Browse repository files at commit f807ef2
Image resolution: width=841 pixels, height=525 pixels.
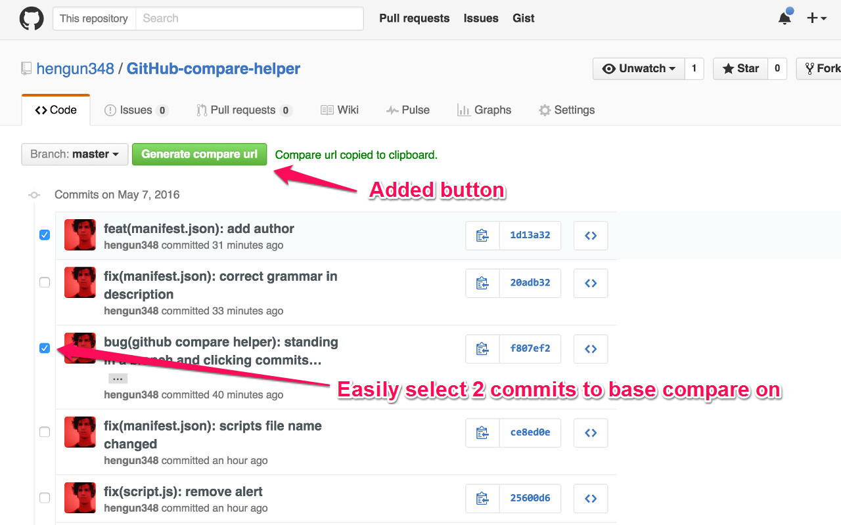pyautogui.click(x=591, y=349)
